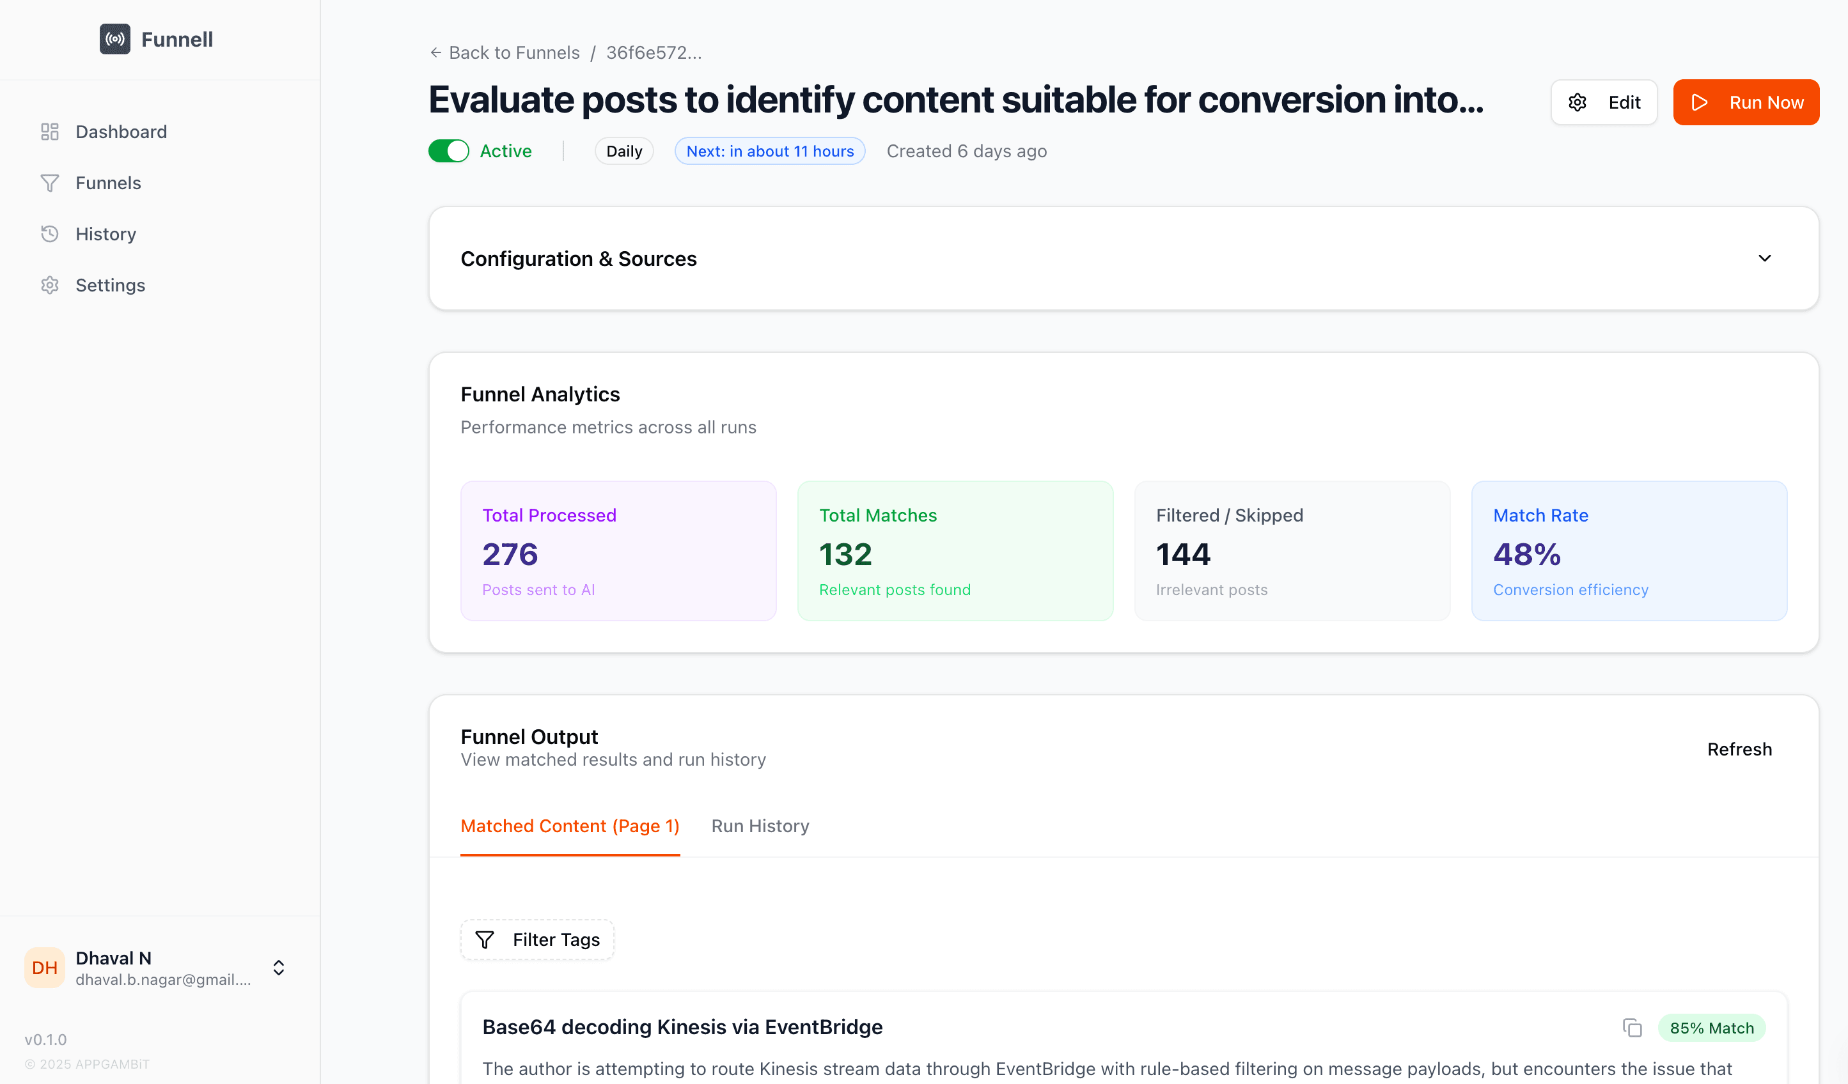Screen dimensions: 1848x1084
Task: Select the Matched Content (Page 1) tab
Action: tap(570, 826)
